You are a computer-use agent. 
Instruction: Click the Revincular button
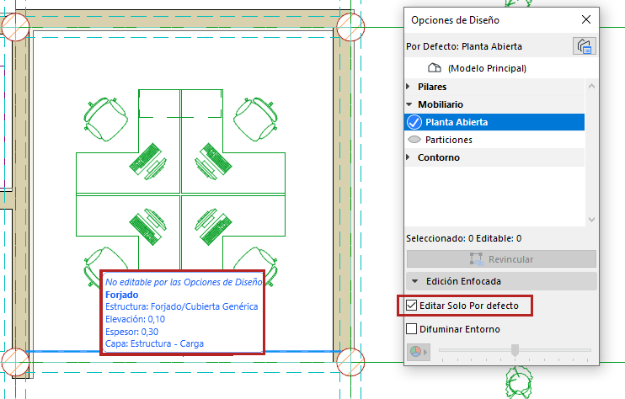[x=501, y=259]
